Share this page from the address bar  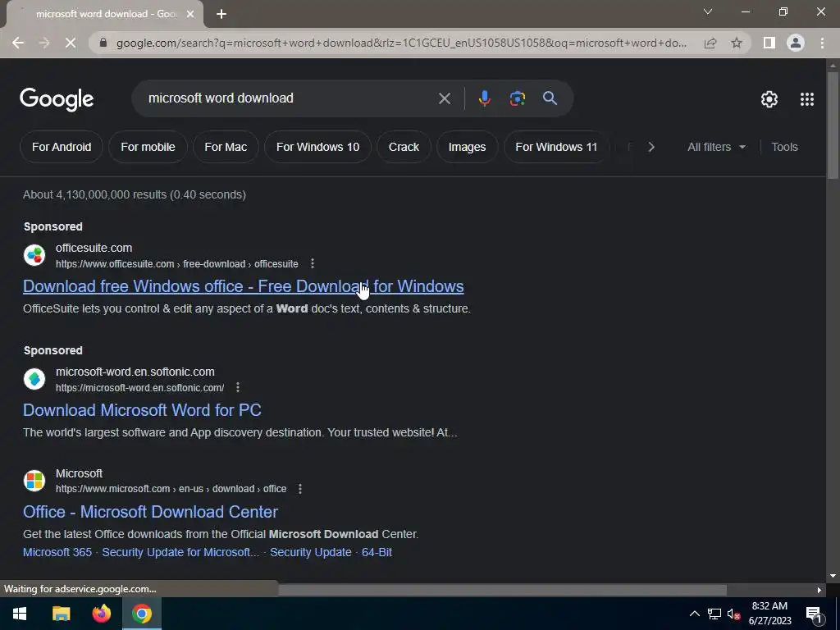tap(710, 43)
